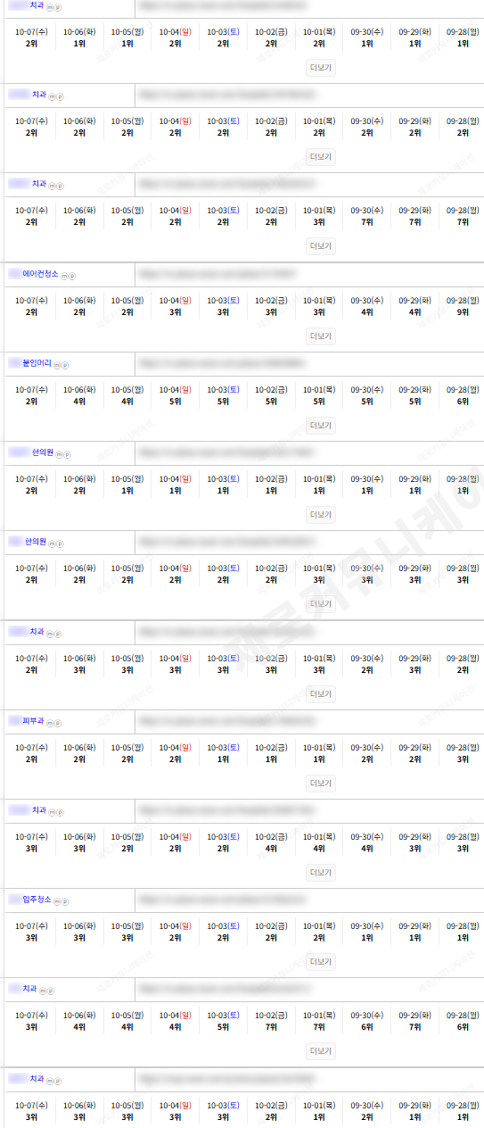The width and height of the screenshot is (484, 1128).
Task: Open the 에어컨청소 keyword link
Action: (40, 274)
